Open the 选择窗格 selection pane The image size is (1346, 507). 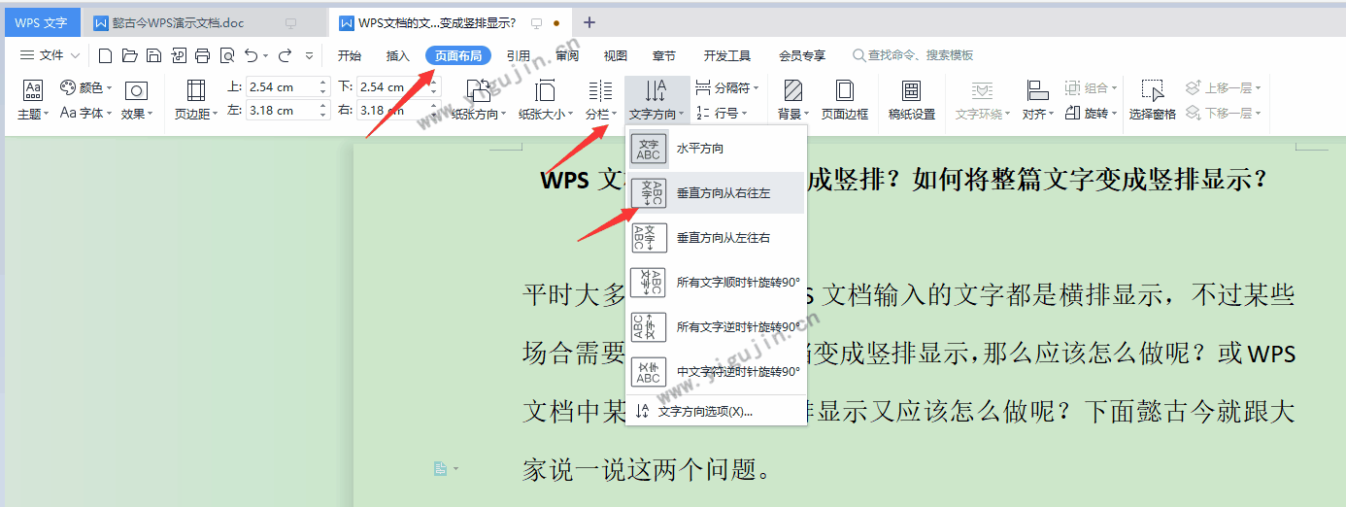pos(1153,101)
